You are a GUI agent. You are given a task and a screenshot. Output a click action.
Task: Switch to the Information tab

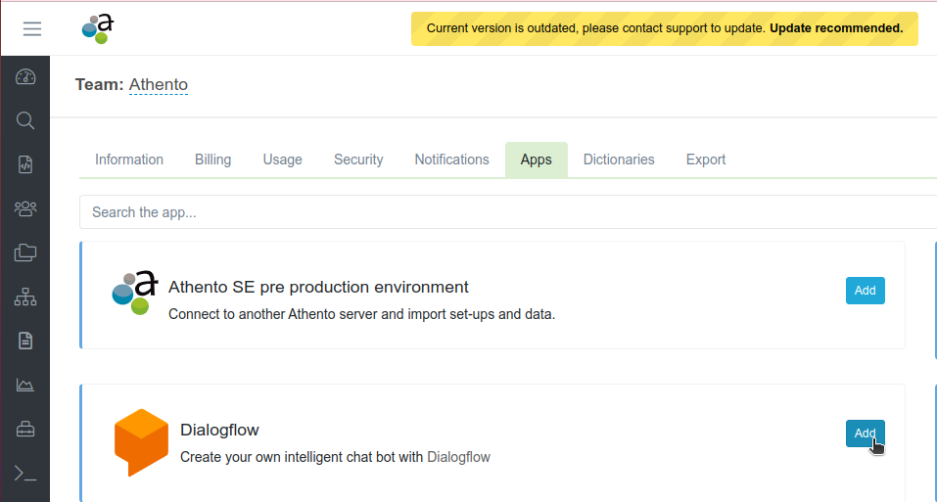pyautogui.click(x=129, y=160)
